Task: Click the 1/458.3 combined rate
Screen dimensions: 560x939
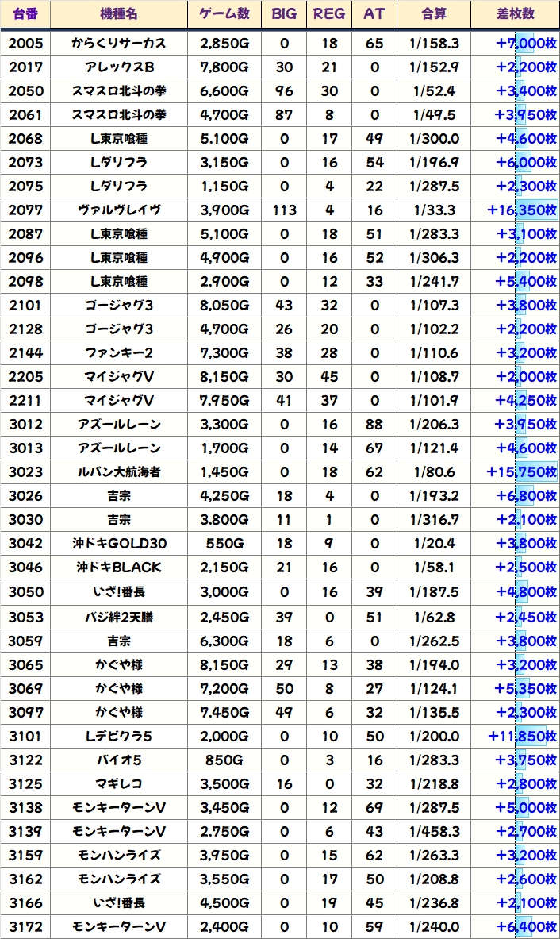Action: [x=434, y=831]
